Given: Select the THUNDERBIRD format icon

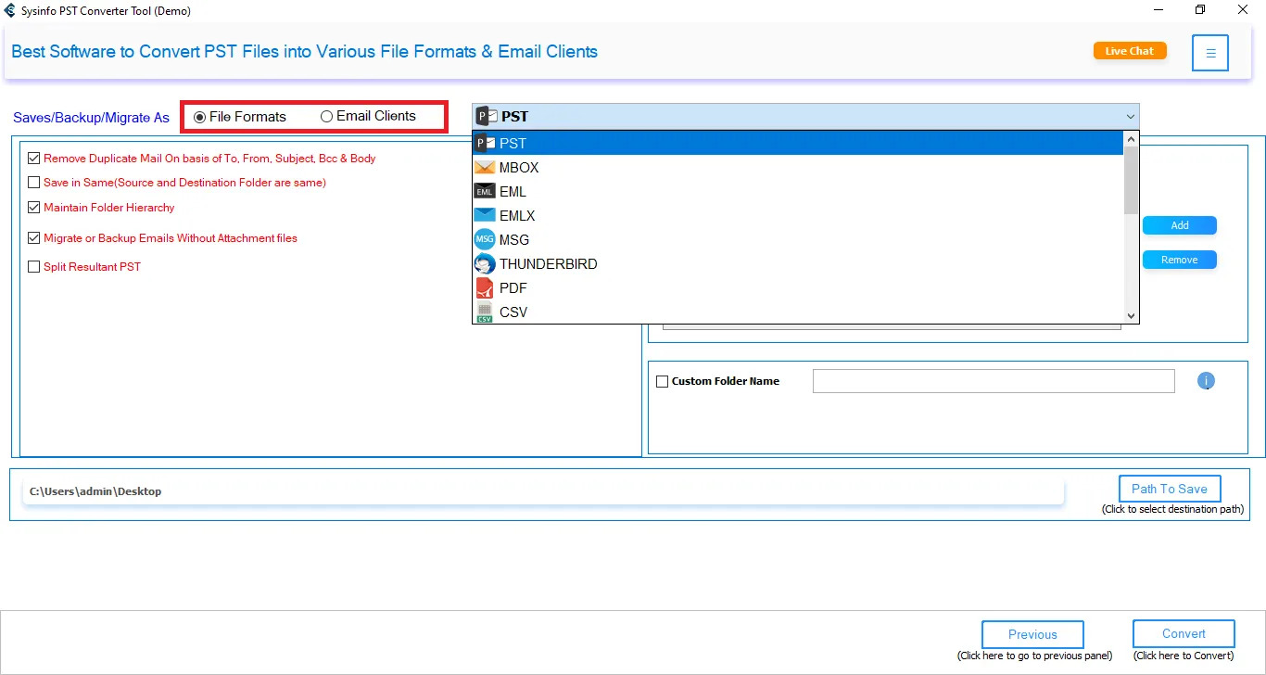Looking at the screenshot, I should (x=484, y=263).
